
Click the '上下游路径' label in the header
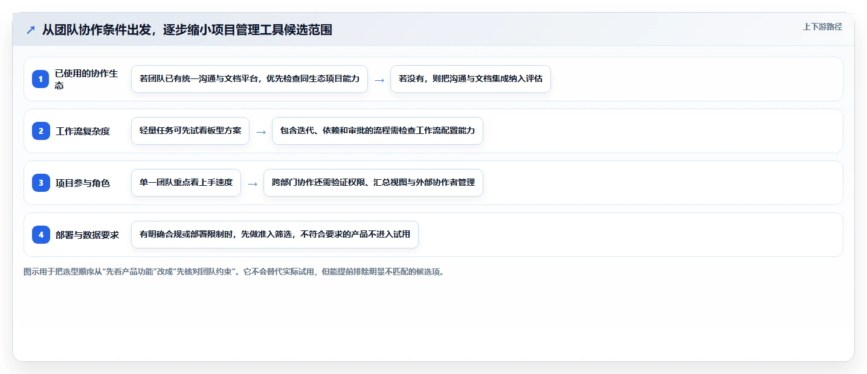[822, 27]
